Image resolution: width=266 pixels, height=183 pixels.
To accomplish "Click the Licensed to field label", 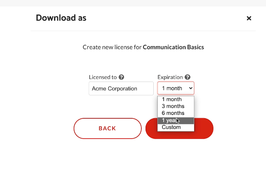I will [103, 77].
